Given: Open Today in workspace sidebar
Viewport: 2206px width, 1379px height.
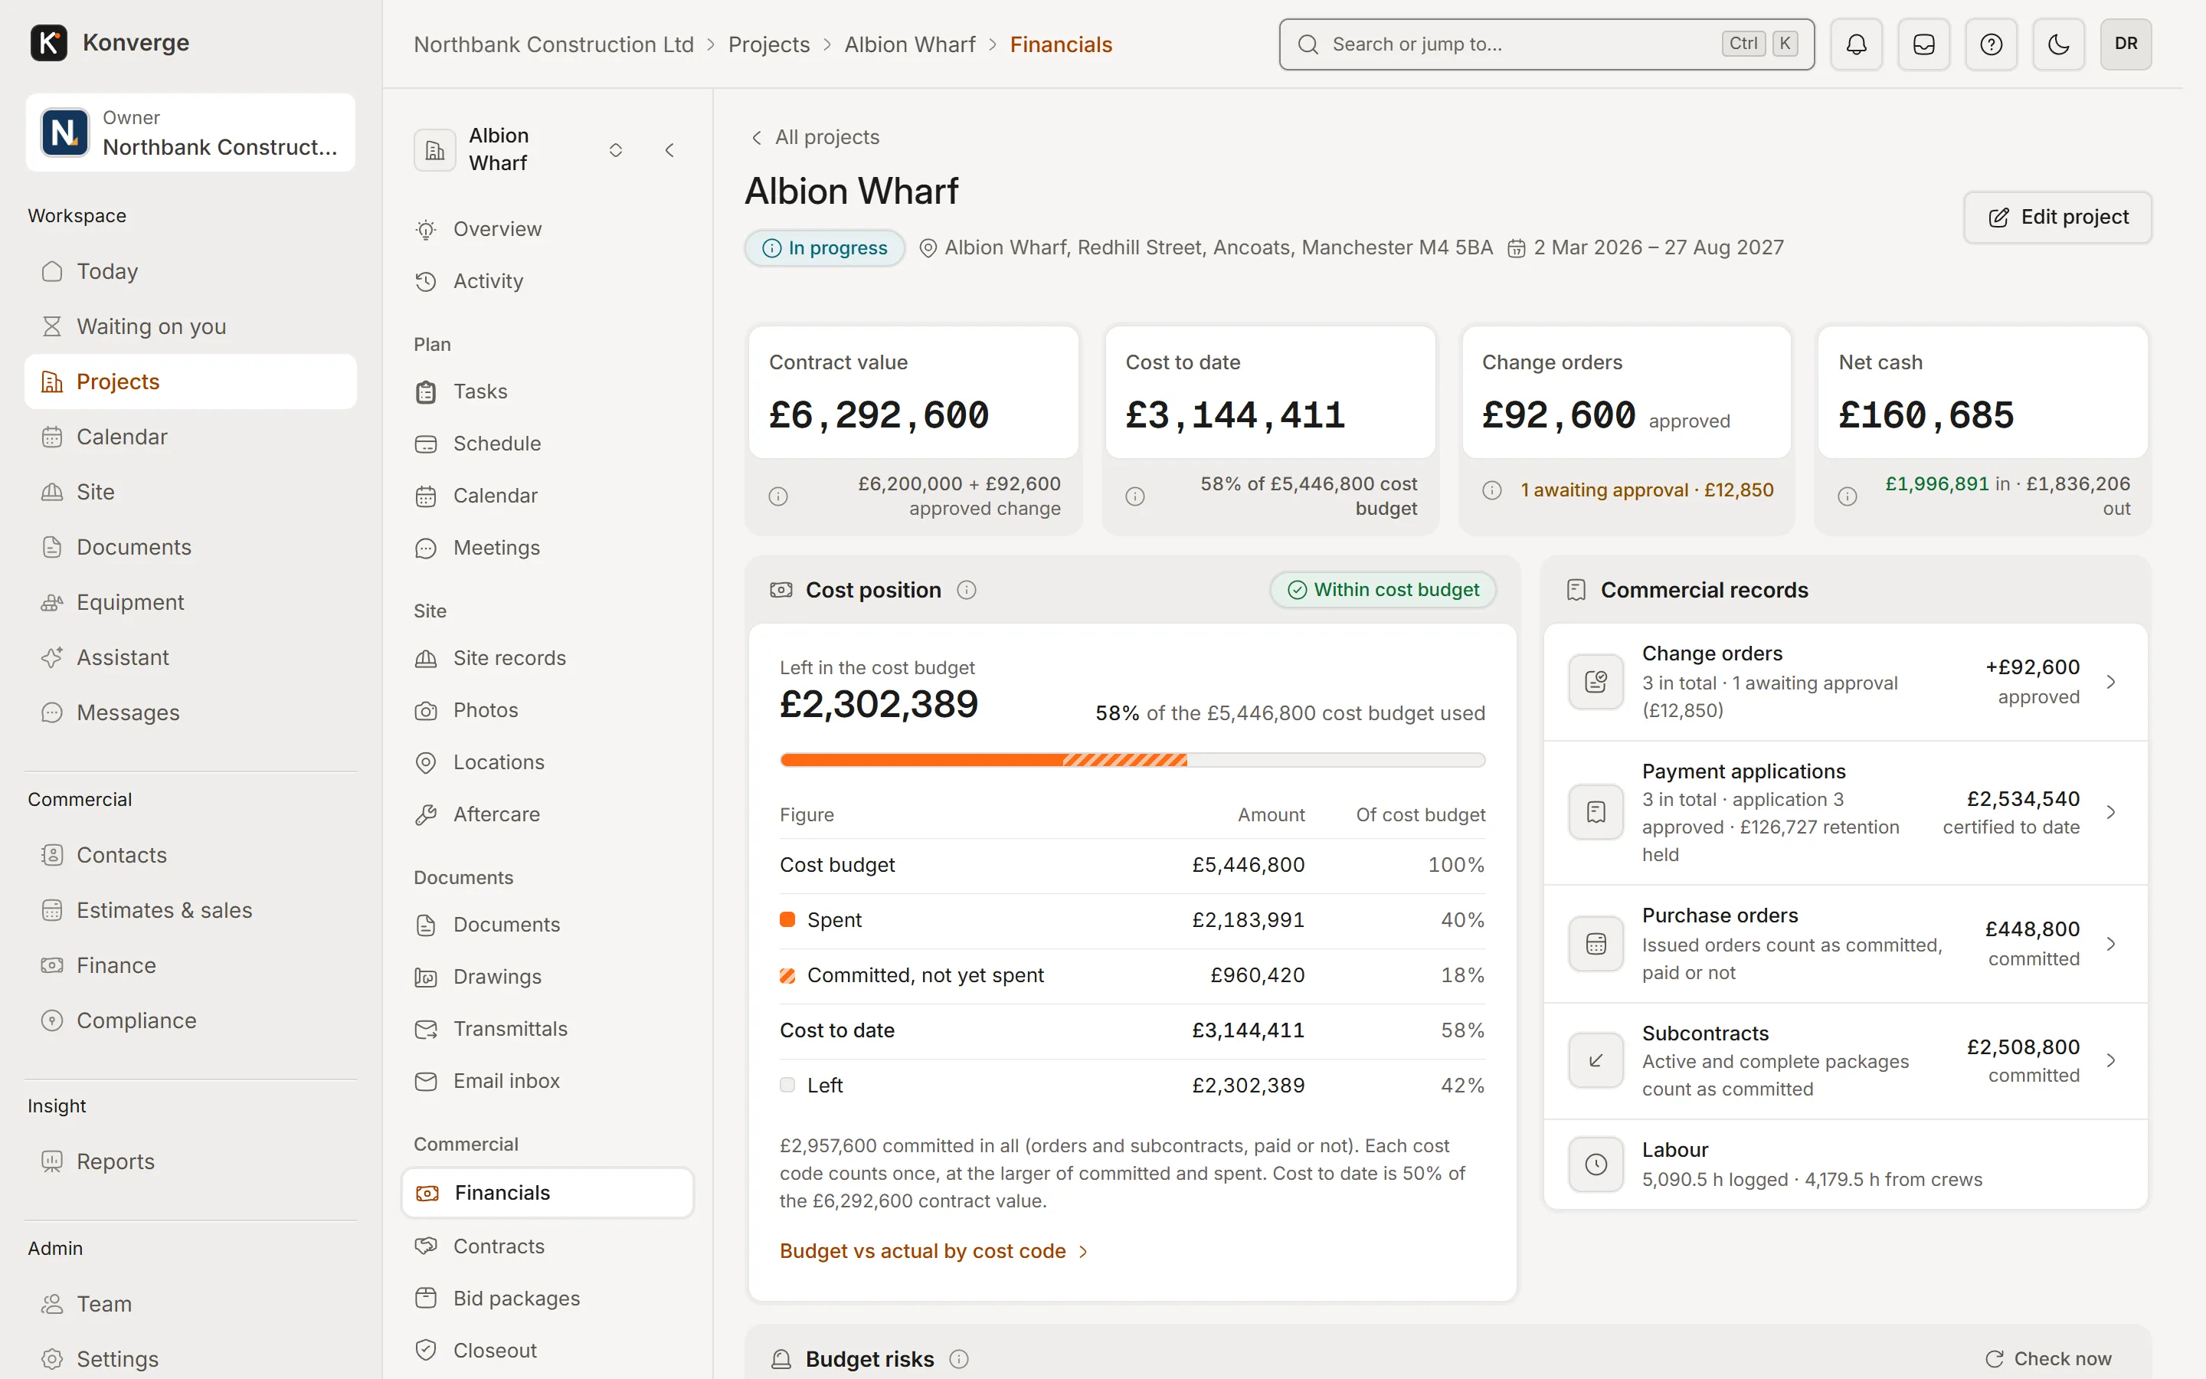Looking at the screenshot, I should pyautogui.click(x=191, y=271).
